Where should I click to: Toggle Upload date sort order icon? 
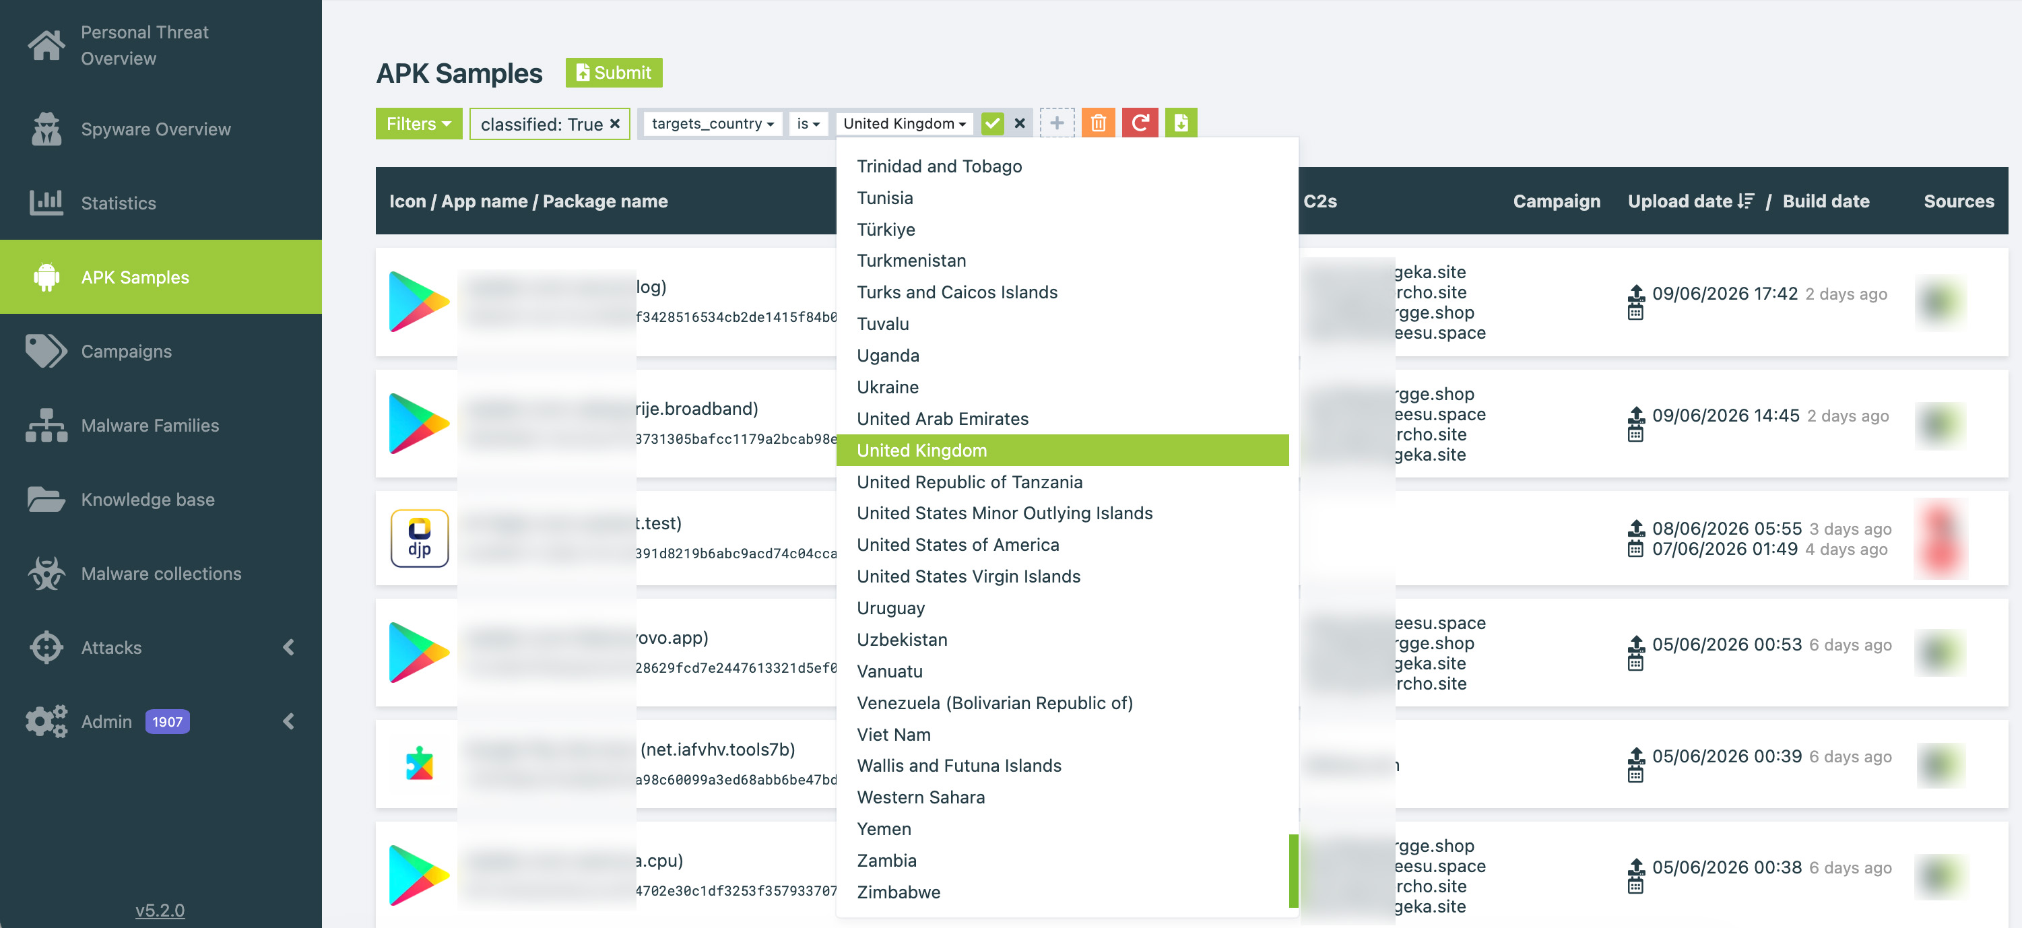(x=1746, y=201)
